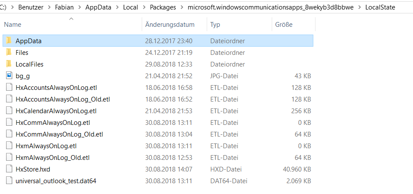Expand the chevron after Packages in path
Viewport: 413px width, 194px height.
coord(182,7)
